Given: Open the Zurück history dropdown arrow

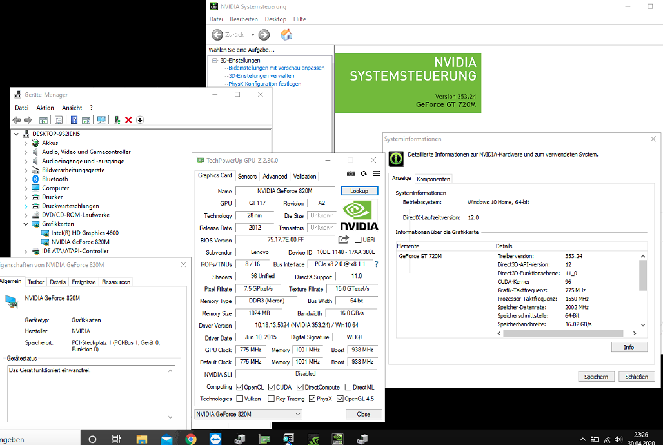Looking at the screenshot, I should [252, 35].
